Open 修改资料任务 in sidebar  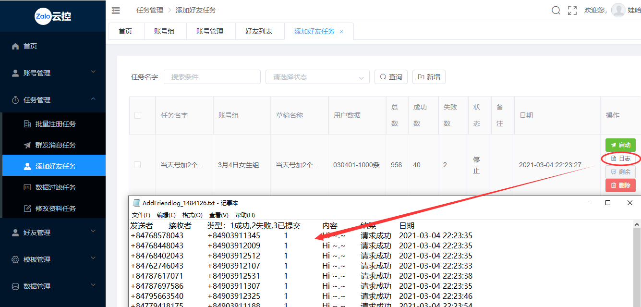point(55,209)
